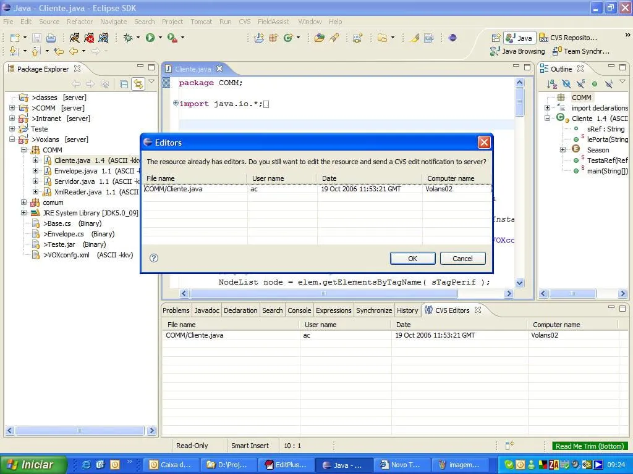The width and height of the screenshot is (633, 474).
Task: Click the editor's vertical scrollbar thumb
Action: click(x=519, y=102)
